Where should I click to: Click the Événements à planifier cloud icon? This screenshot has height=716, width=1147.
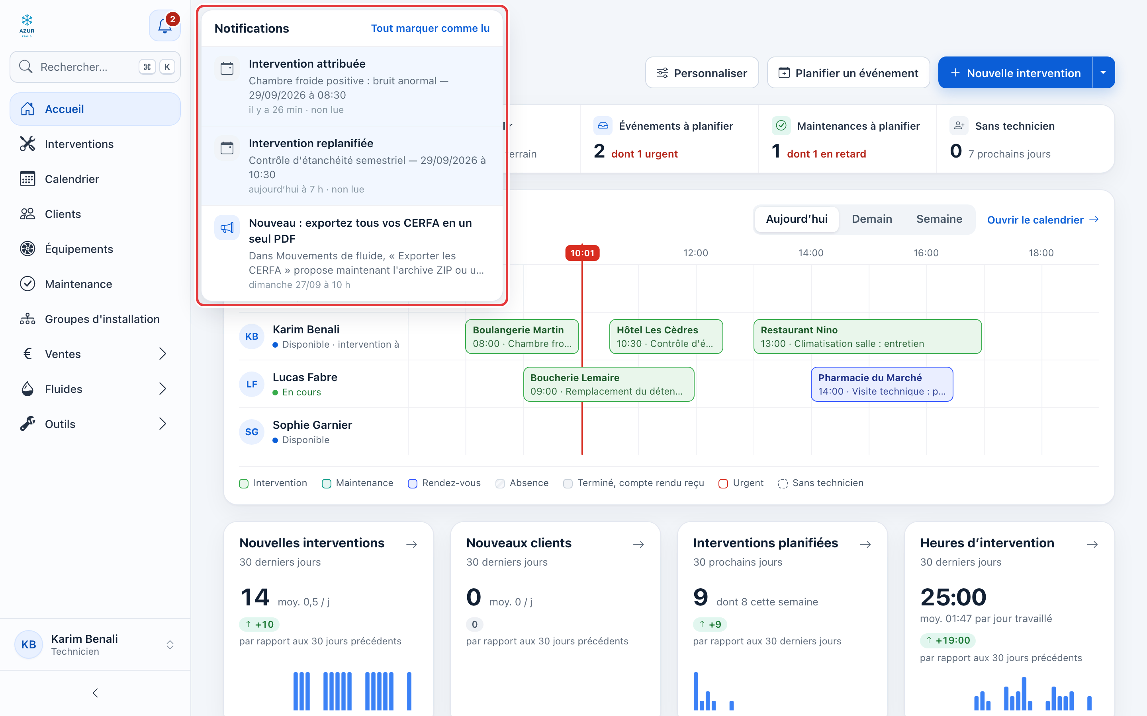pos(603,126)
